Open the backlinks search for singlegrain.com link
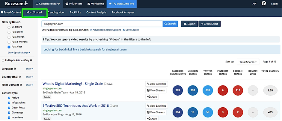The height and width of the screenshot is (121, 282). tap(85, 49)
